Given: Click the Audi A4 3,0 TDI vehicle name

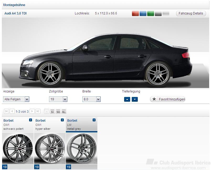Looking at the screenshot, I should tap(15, 13).
